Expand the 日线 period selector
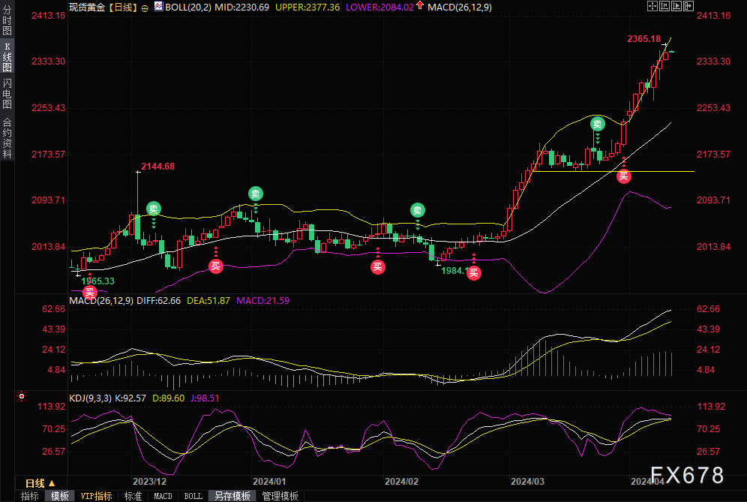Screen dimensions: 747x502 [x=40, y=483]
